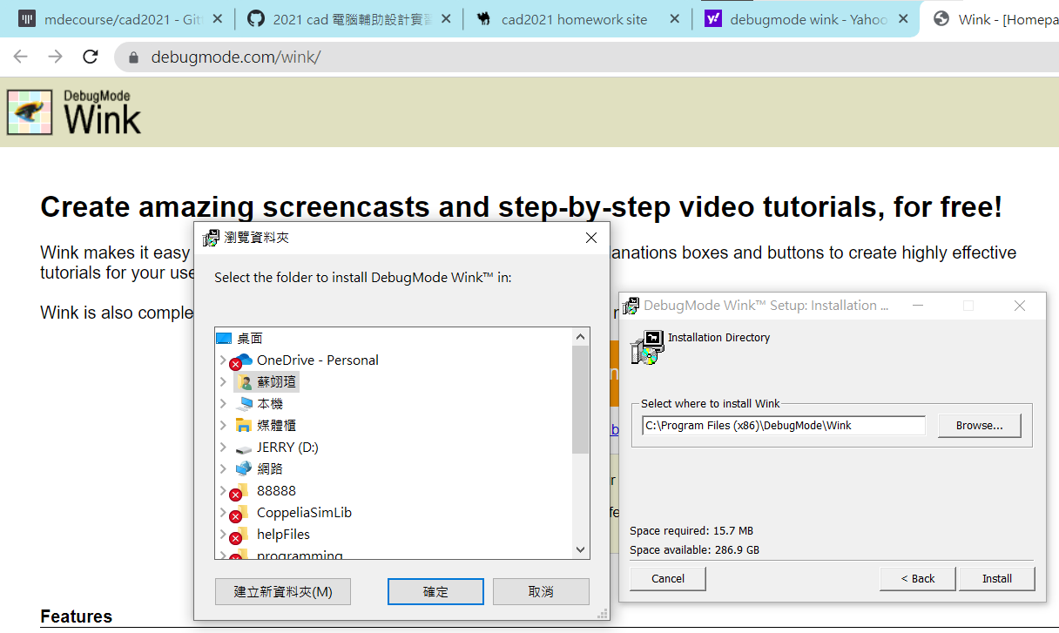Close the 瀏覽資料夾 dialog with X
Viewport: 1059px width, 633px height.
point(591,238)
